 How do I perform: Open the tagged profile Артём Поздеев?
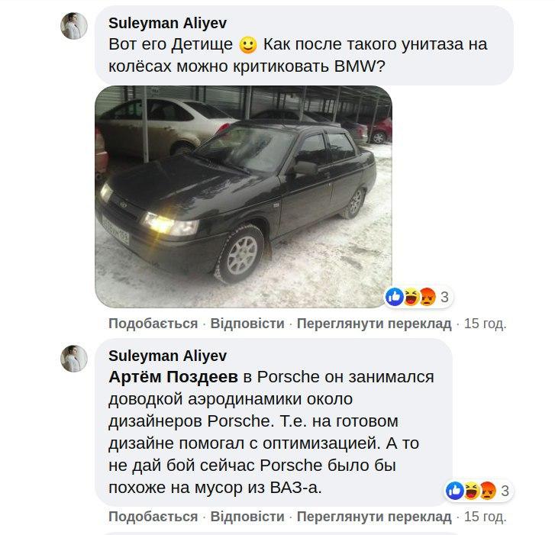coord(173,377)
